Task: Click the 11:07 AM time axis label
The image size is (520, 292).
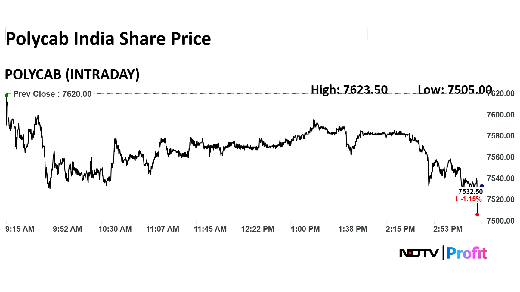Action: click(x=162, y=229)
